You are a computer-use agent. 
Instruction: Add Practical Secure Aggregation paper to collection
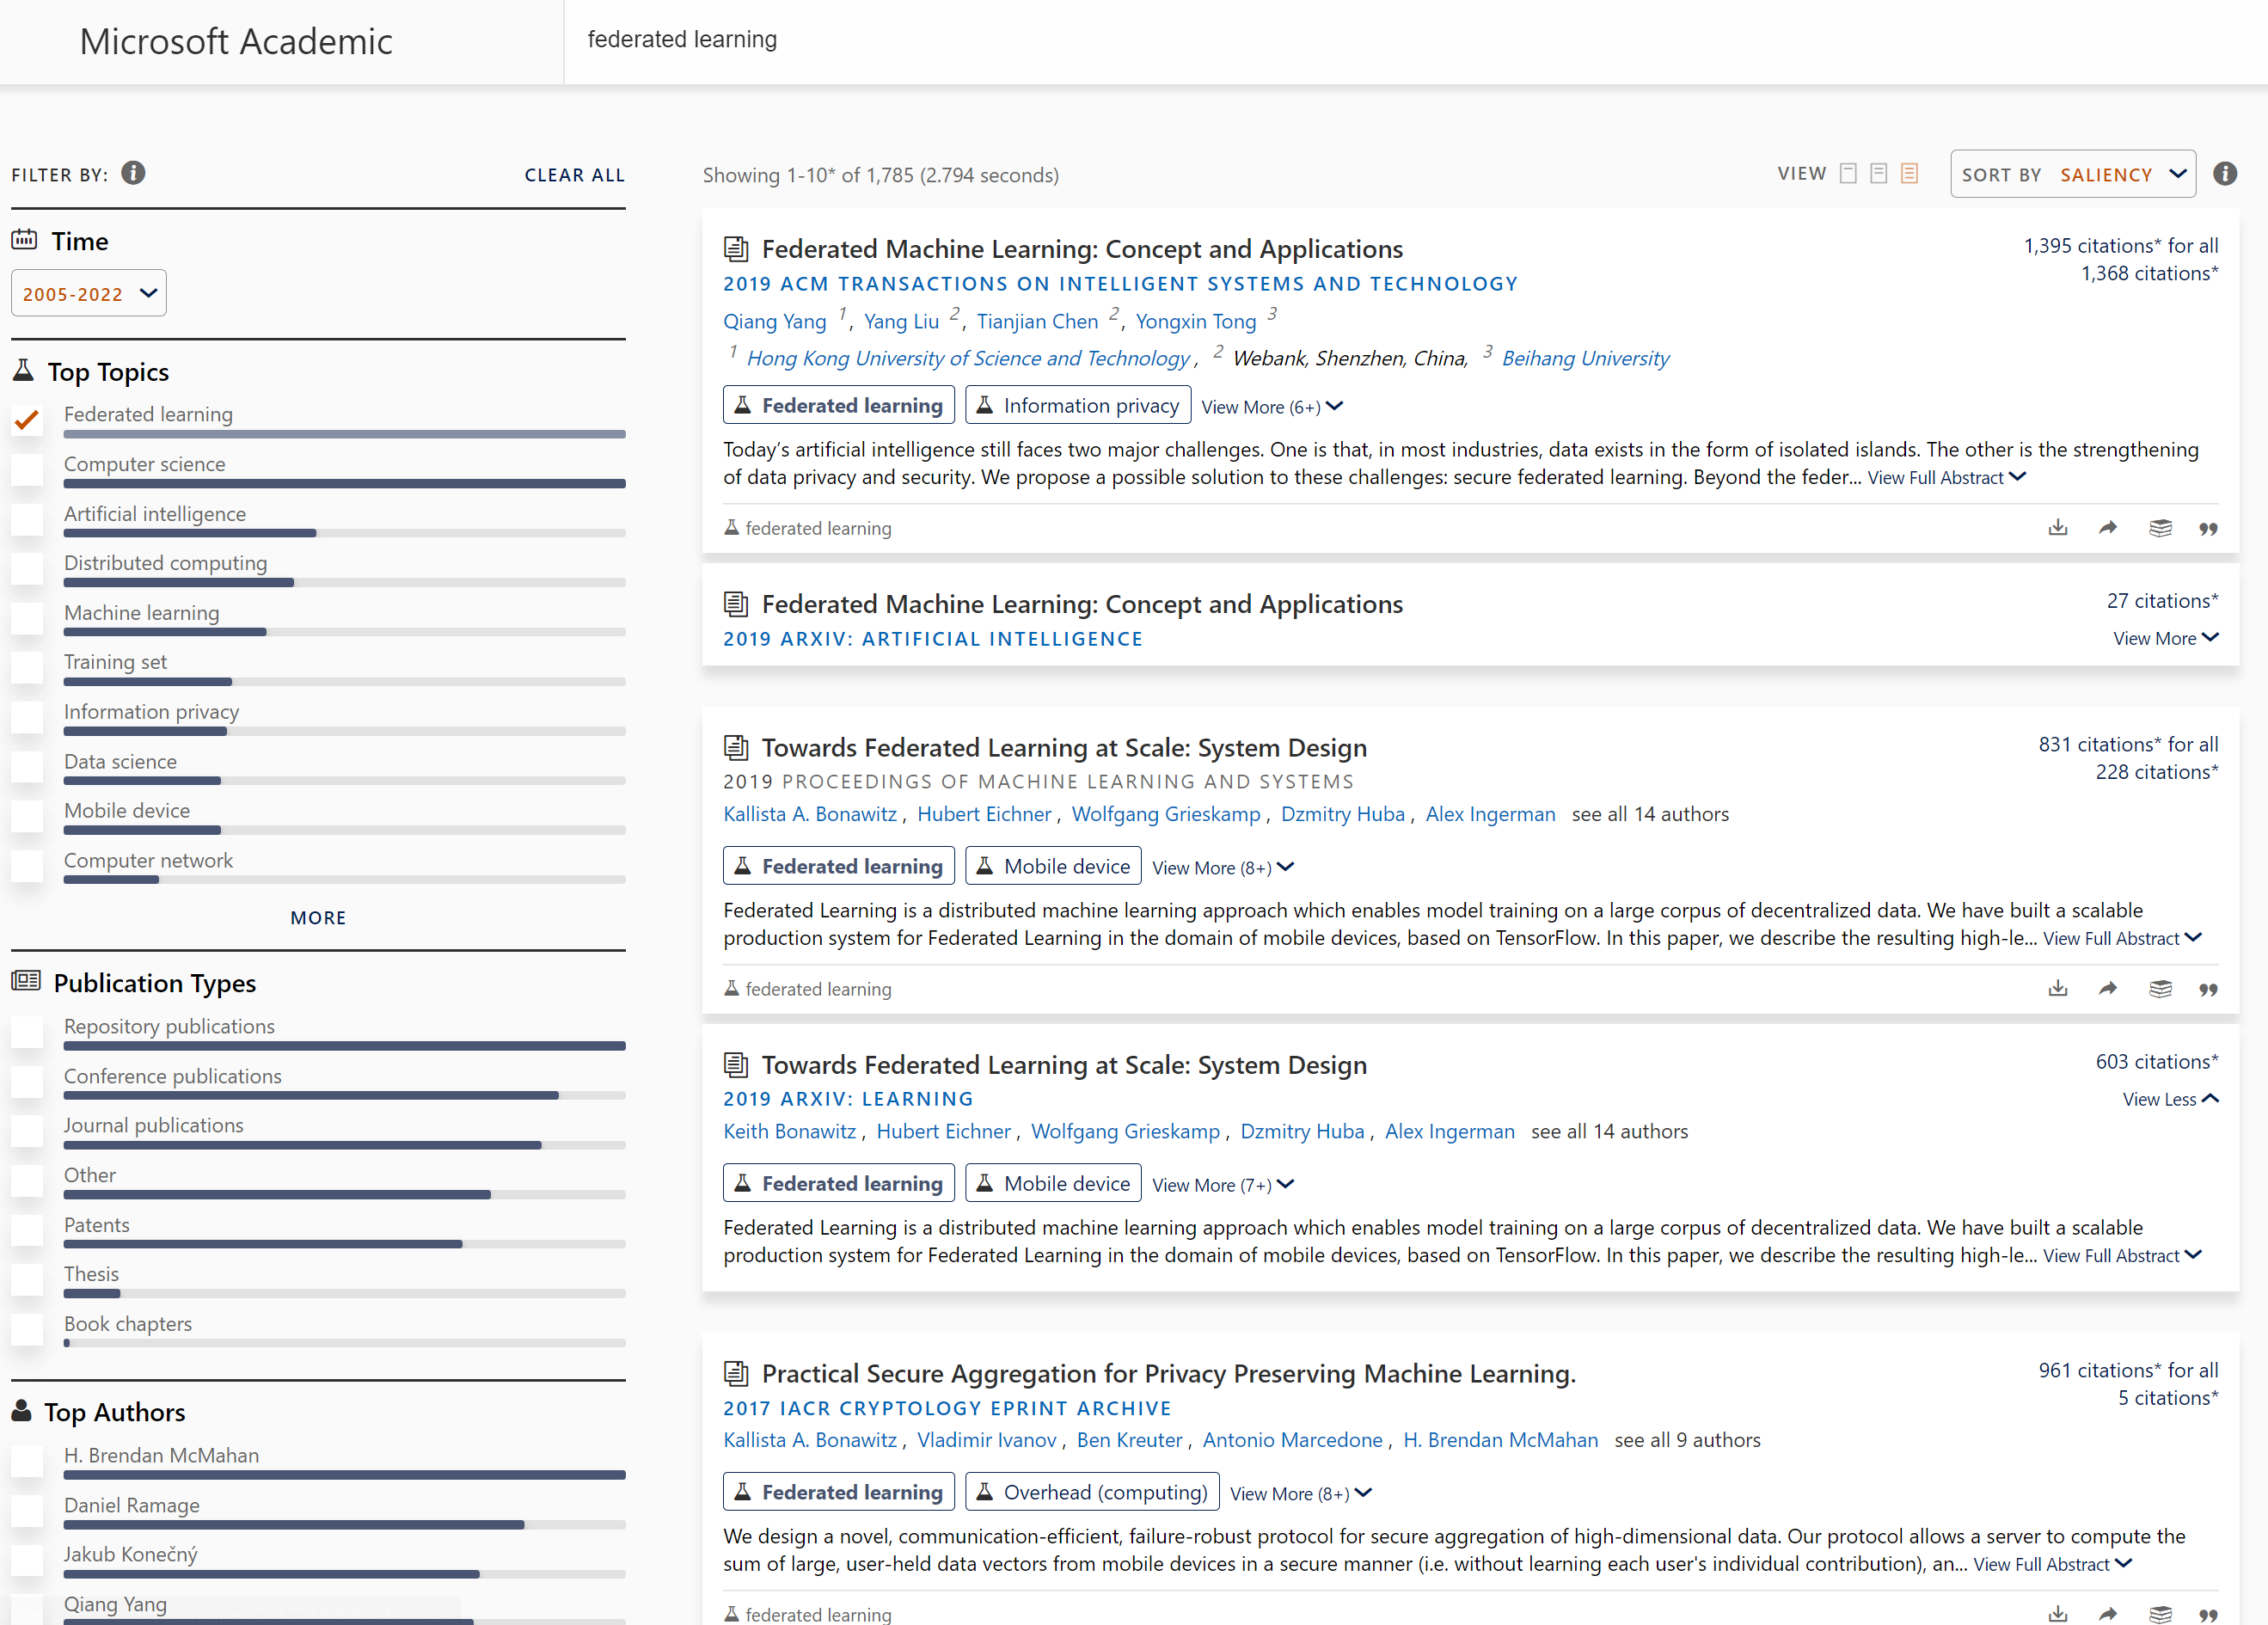(2160, 1614)
